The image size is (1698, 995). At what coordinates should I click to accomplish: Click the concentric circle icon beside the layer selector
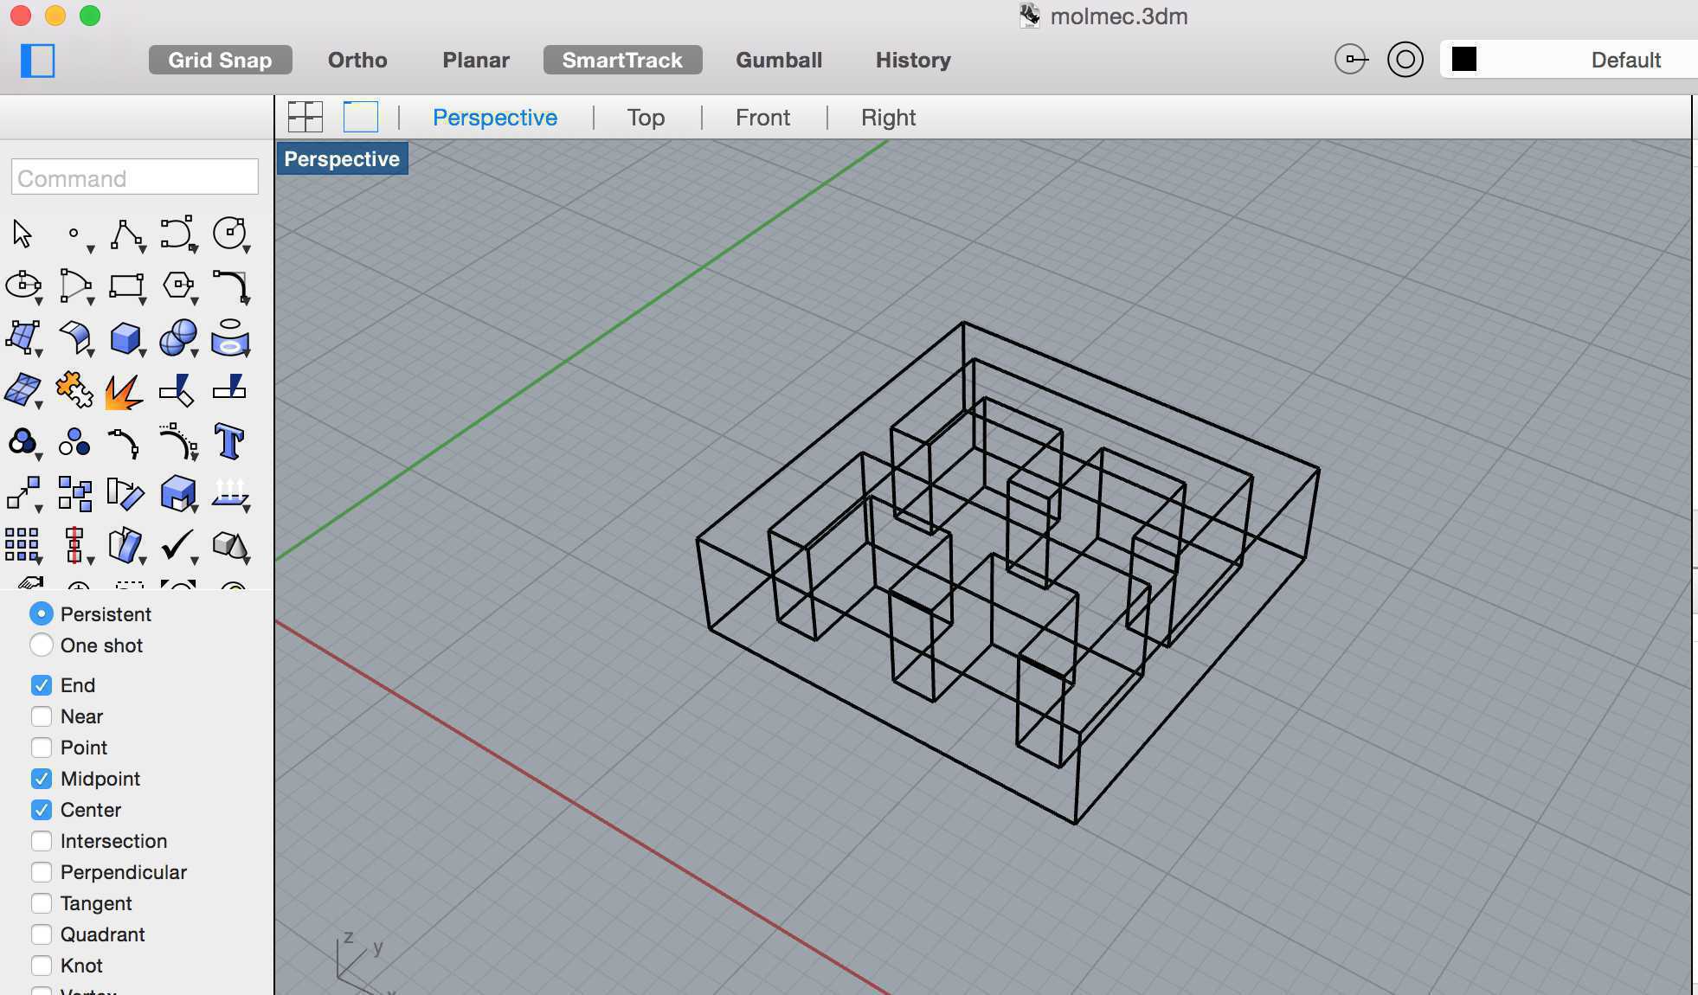1405,60
